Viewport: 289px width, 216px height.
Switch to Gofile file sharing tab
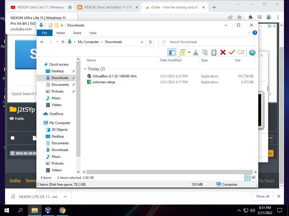coord(175,7)
